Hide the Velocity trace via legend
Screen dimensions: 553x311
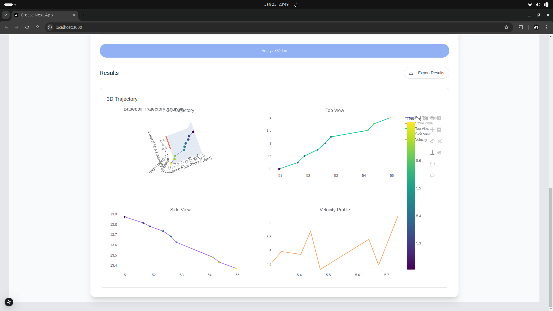pos(421,140)
